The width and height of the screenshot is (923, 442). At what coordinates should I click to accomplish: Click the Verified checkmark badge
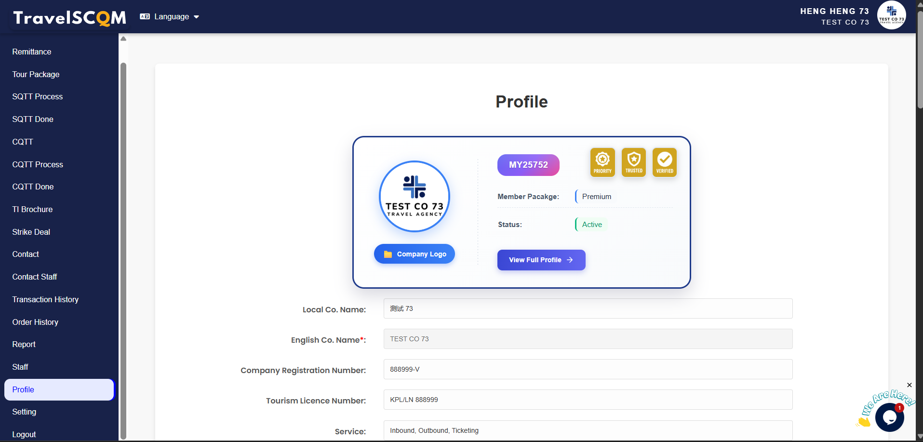click(x=664, y=162)
